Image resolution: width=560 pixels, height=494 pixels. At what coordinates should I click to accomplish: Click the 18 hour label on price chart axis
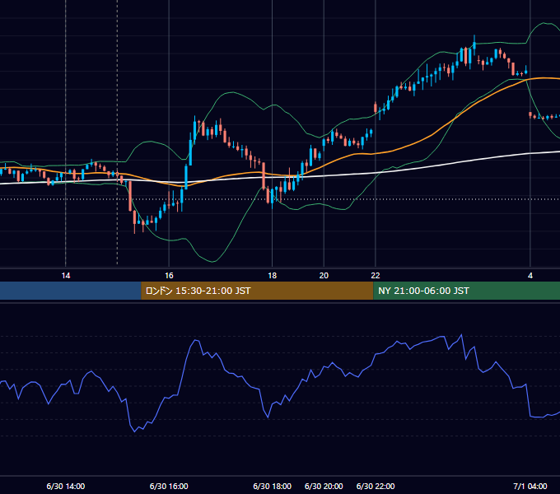(x=272, y=276)
